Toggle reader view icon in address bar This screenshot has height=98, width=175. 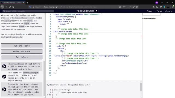click(120, 7)
